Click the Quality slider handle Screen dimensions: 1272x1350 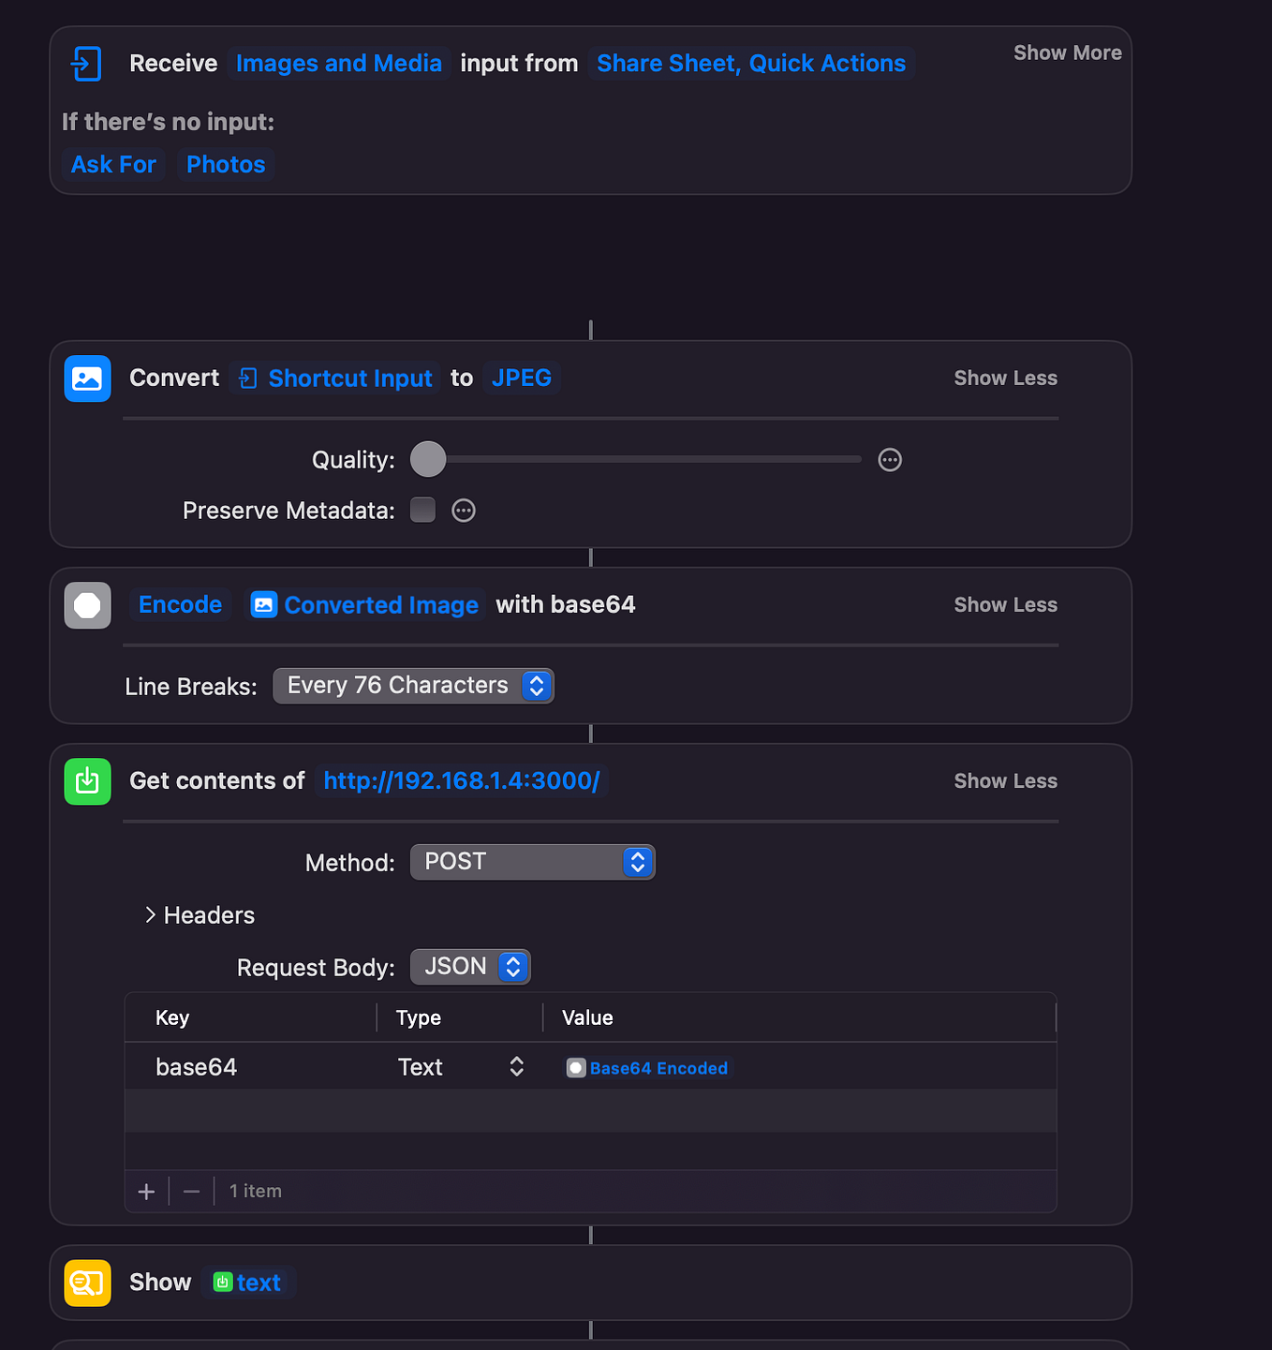(x=428, y=460)
